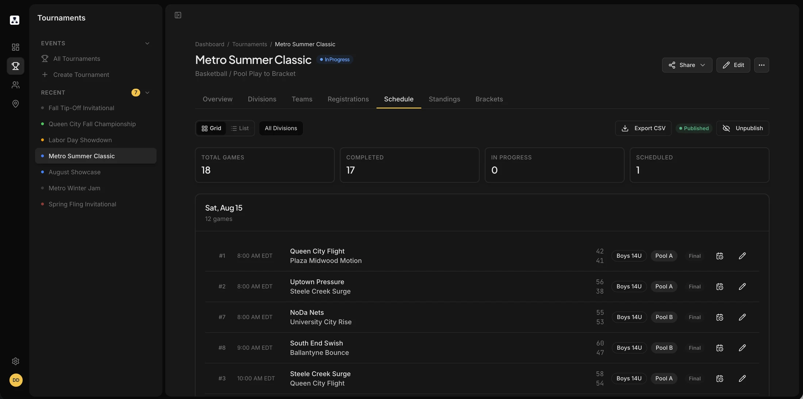Switch to Grid view

point(211,128)
